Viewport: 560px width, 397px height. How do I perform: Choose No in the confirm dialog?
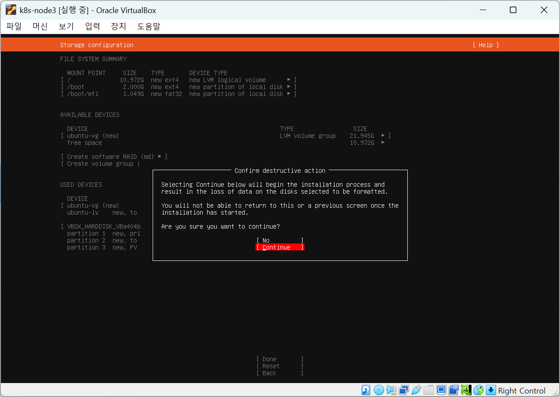(280, 240)
